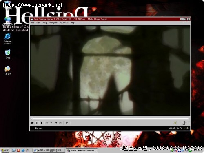This screenshot has width=204, height=153.
Task: Open the Favorites menu
Action: pyautogui.click(x=64, y=23)
